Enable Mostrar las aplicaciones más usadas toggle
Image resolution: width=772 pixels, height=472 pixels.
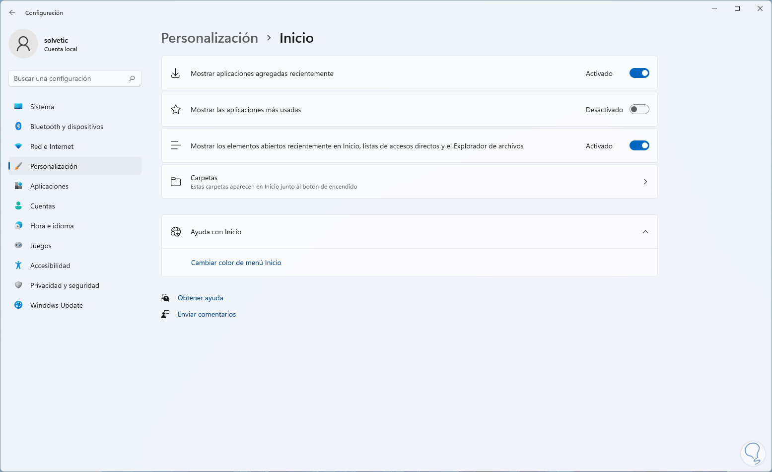point(639,110)
